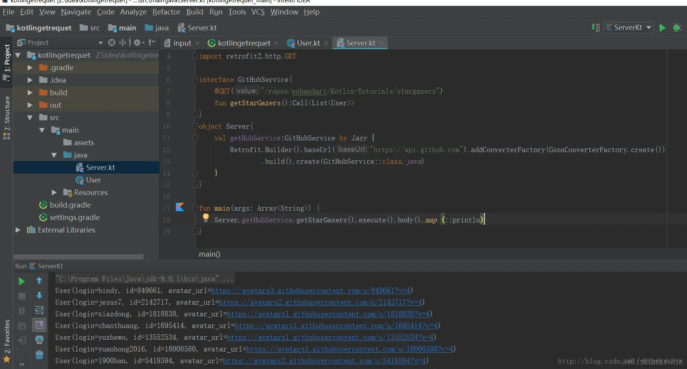This screenshot has width=687, height=369.
Task: Run ServerKt with the green toolbar arrow
Action: point(662,28)
